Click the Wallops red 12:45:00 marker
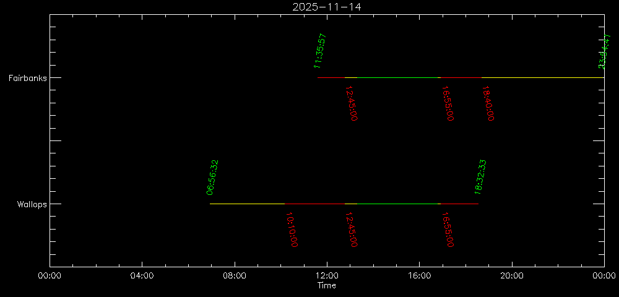This screenshot has height=297, width=619. coord(352,230)
